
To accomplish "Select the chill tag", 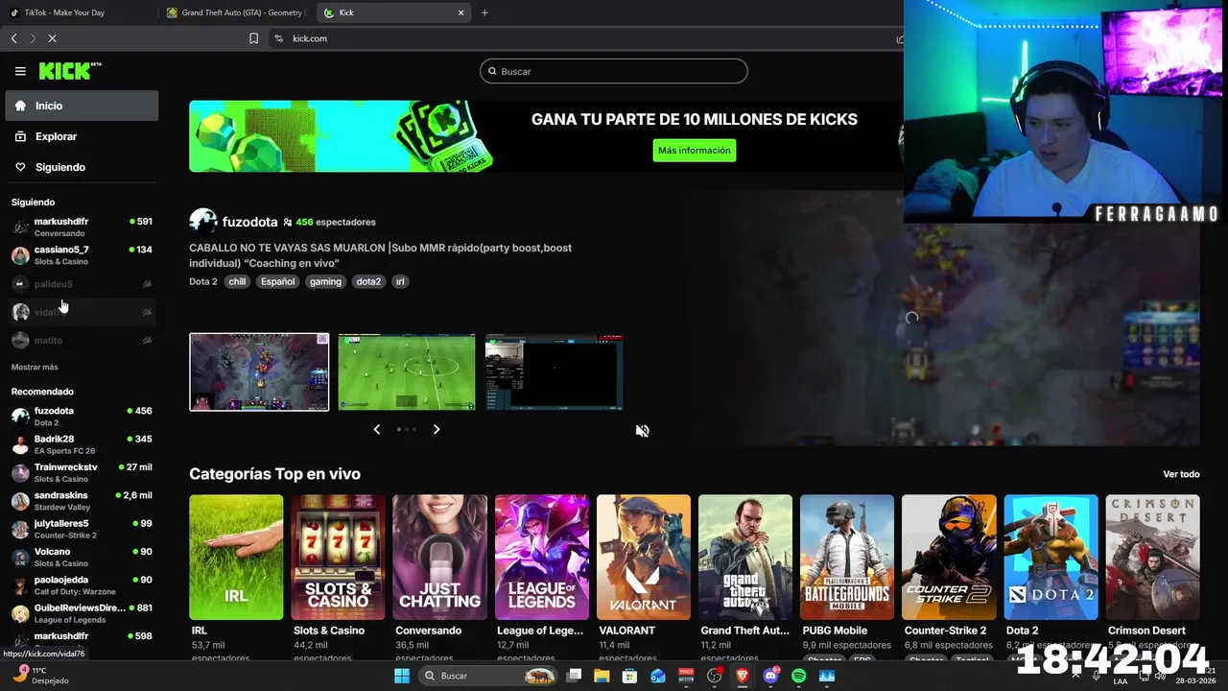I will pos(237,282).
